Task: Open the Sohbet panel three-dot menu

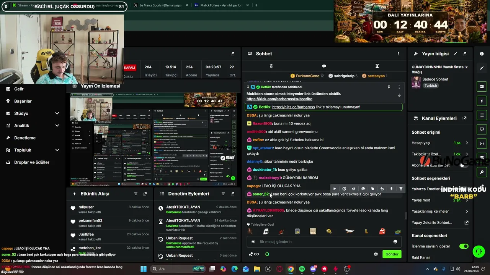Action: [x=398, y=54]
